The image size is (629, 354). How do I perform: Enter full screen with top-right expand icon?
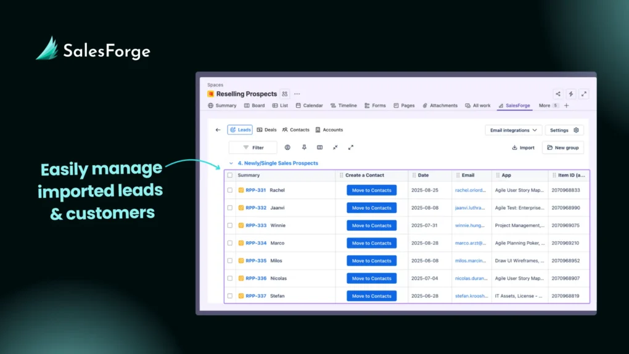click(x=583, y=94)
